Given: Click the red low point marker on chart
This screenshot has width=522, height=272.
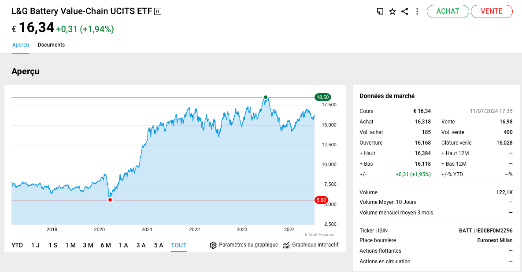Looking at the screenshot, I should (110, 200).
